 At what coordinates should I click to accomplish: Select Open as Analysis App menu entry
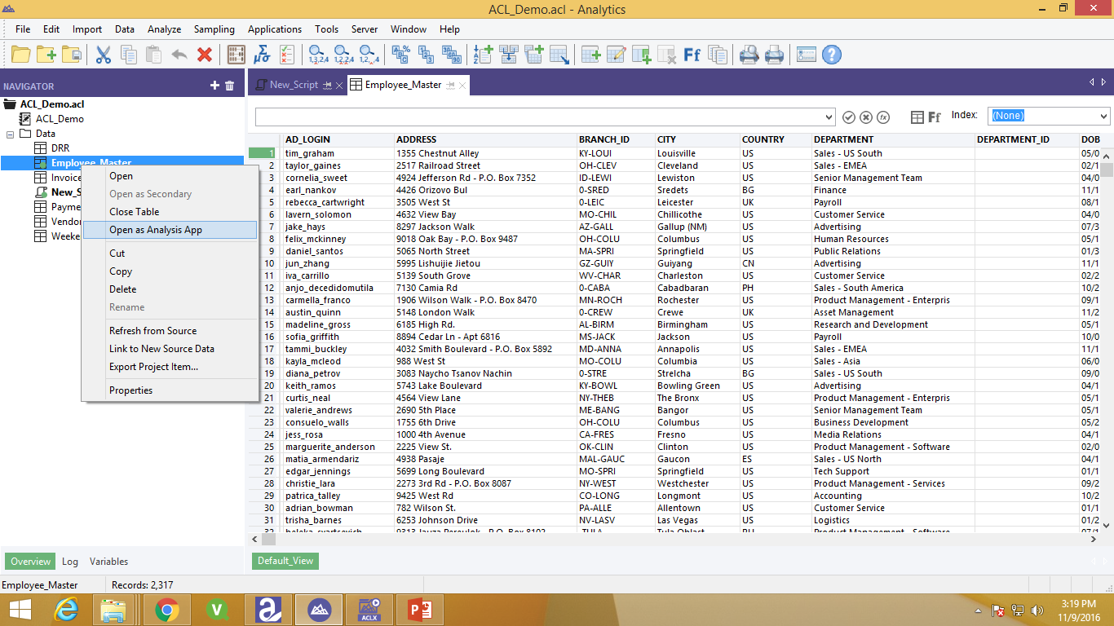(x=156, y=230)
